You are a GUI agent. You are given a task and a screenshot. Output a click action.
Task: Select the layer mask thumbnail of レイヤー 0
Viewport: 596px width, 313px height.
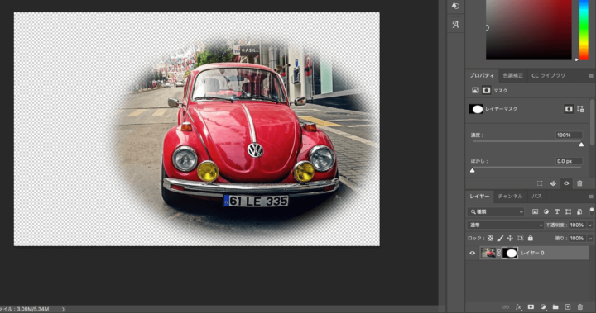[510, 253]
